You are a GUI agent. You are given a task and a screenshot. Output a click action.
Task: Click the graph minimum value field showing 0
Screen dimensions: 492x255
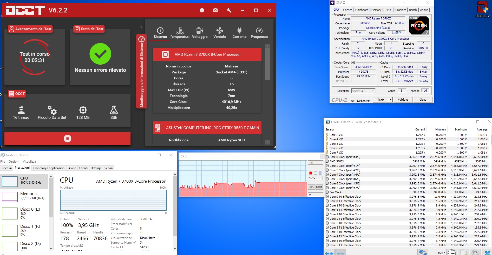316,195
